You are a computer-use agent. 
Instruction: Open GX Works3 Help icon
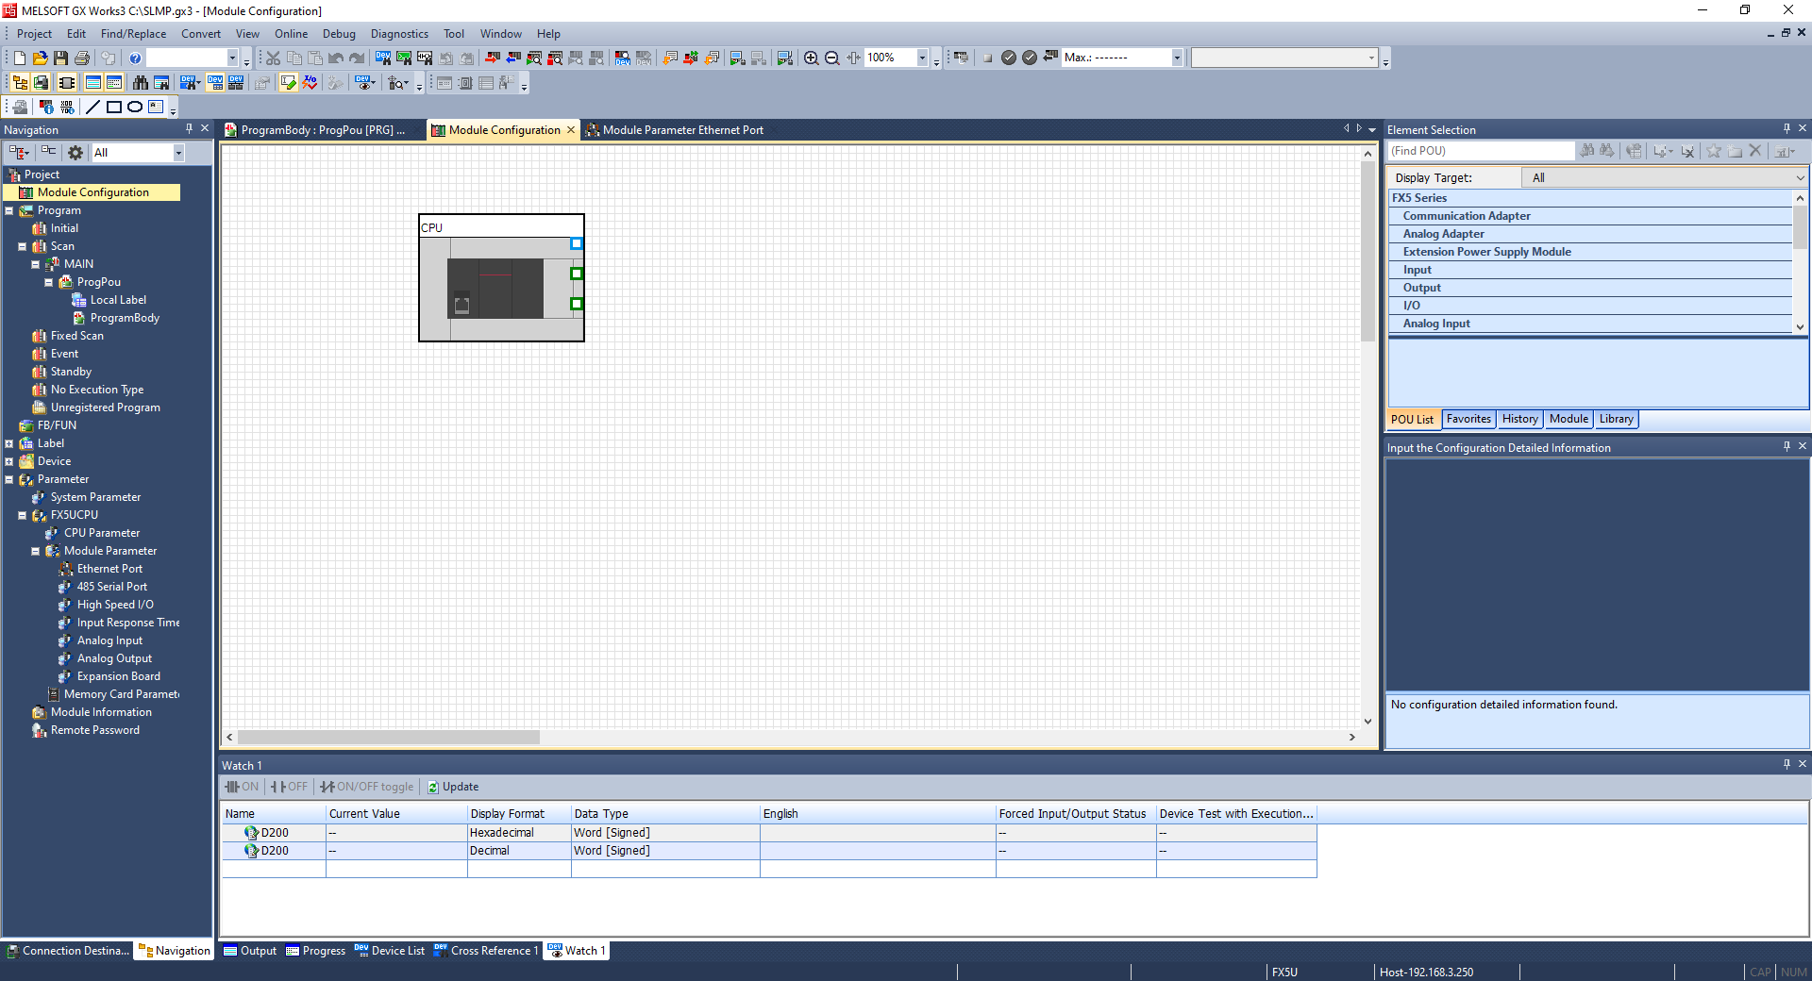[135, 58]
